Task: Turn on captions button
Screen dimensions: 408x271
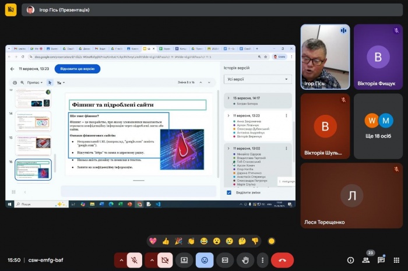Action: pos(225,260)
